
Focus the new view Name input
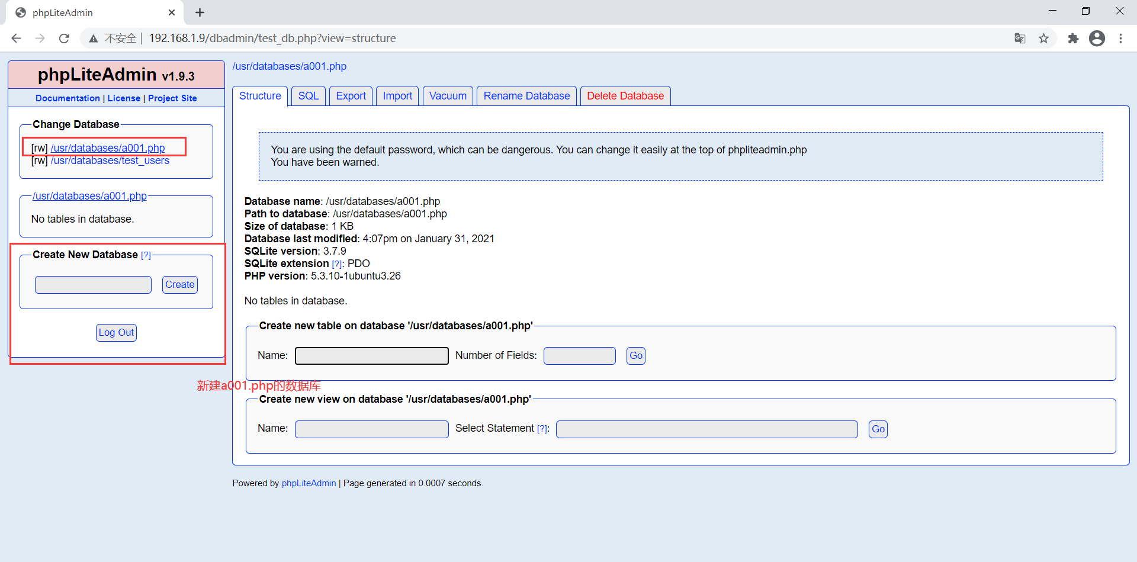pyautogui.click(x=372, y=429)
